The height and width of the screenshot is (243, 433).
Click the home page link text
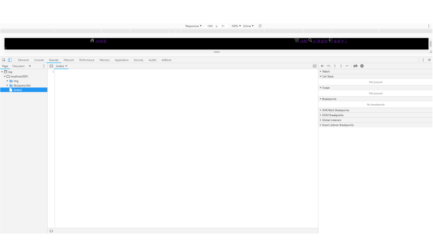pyautogui.click(x=101, y=41)
